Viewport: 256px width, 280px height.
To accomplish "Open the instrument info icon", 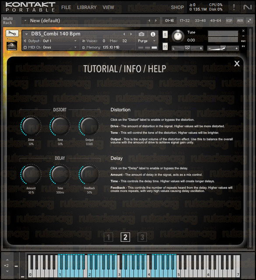I will pos(153,34).
